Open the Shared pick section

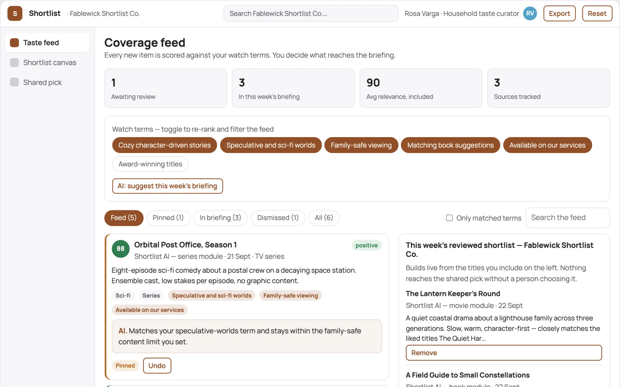(47, 82)
